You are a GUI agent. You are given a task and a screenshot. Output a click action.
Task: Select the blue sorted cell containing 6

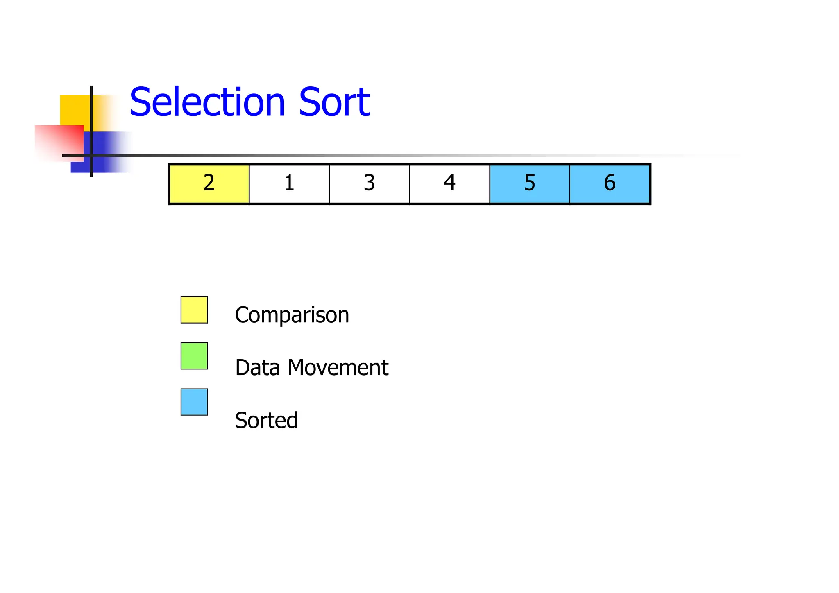point(610,183)
